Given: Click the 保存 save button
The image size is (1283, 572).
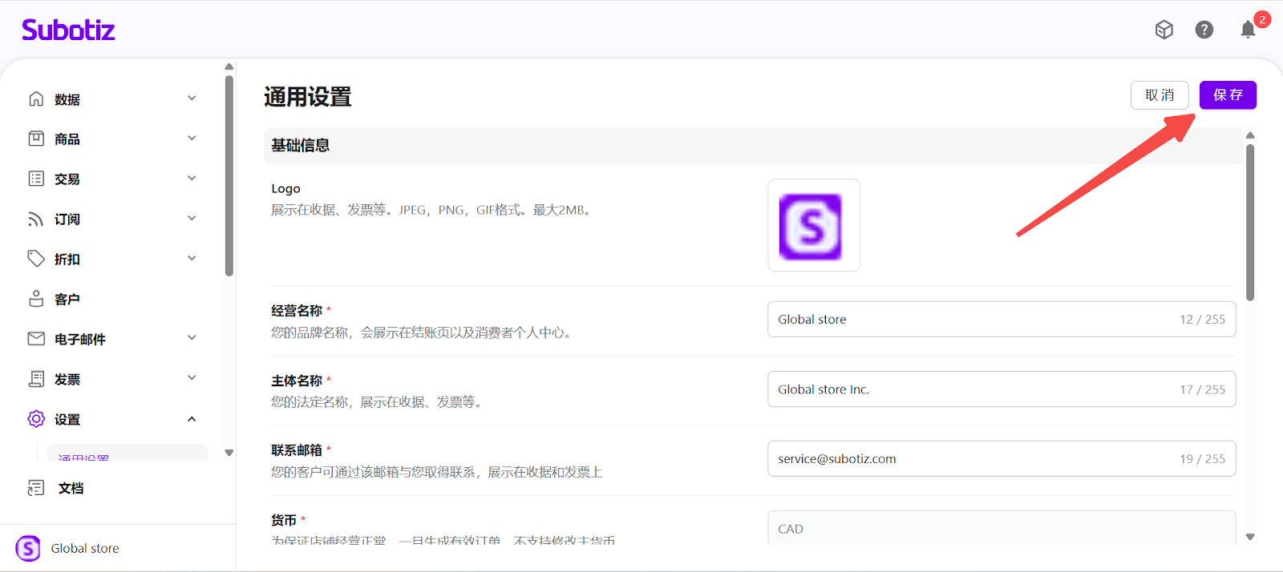Looking at the screenshot, I should click(1227, 95).
